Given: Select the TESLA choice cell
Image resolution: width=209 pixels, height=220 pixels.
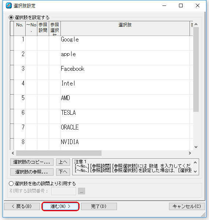Looking at the screenshot, I should point(125,116).
